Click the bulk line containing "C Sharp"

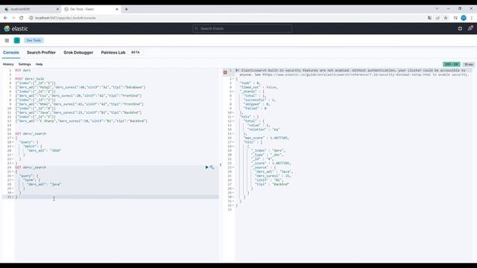click(x=81, y=121)
